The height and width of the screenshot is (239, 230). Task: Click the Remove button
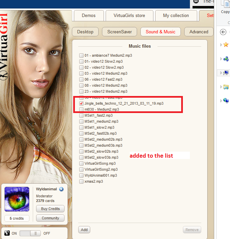pyautogui.click(x=192, y=230)
